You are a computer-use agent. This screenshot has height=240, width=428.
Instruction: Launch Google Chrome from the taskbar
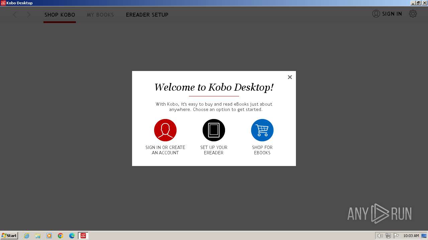(x=61, y=236)
